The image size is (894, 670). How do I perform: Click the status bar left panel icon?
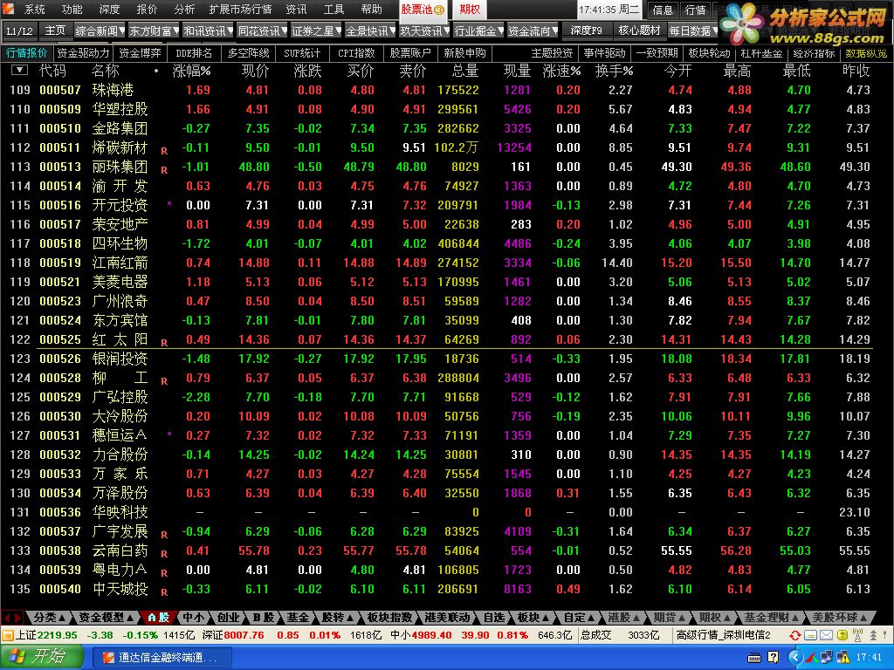[7, 635]
